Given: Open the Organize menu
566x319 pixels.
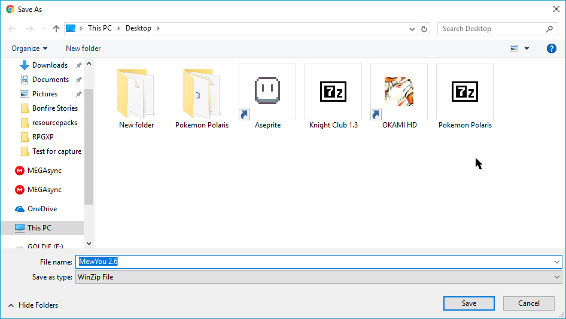Looking at the screenshot, I should [29, 48].
